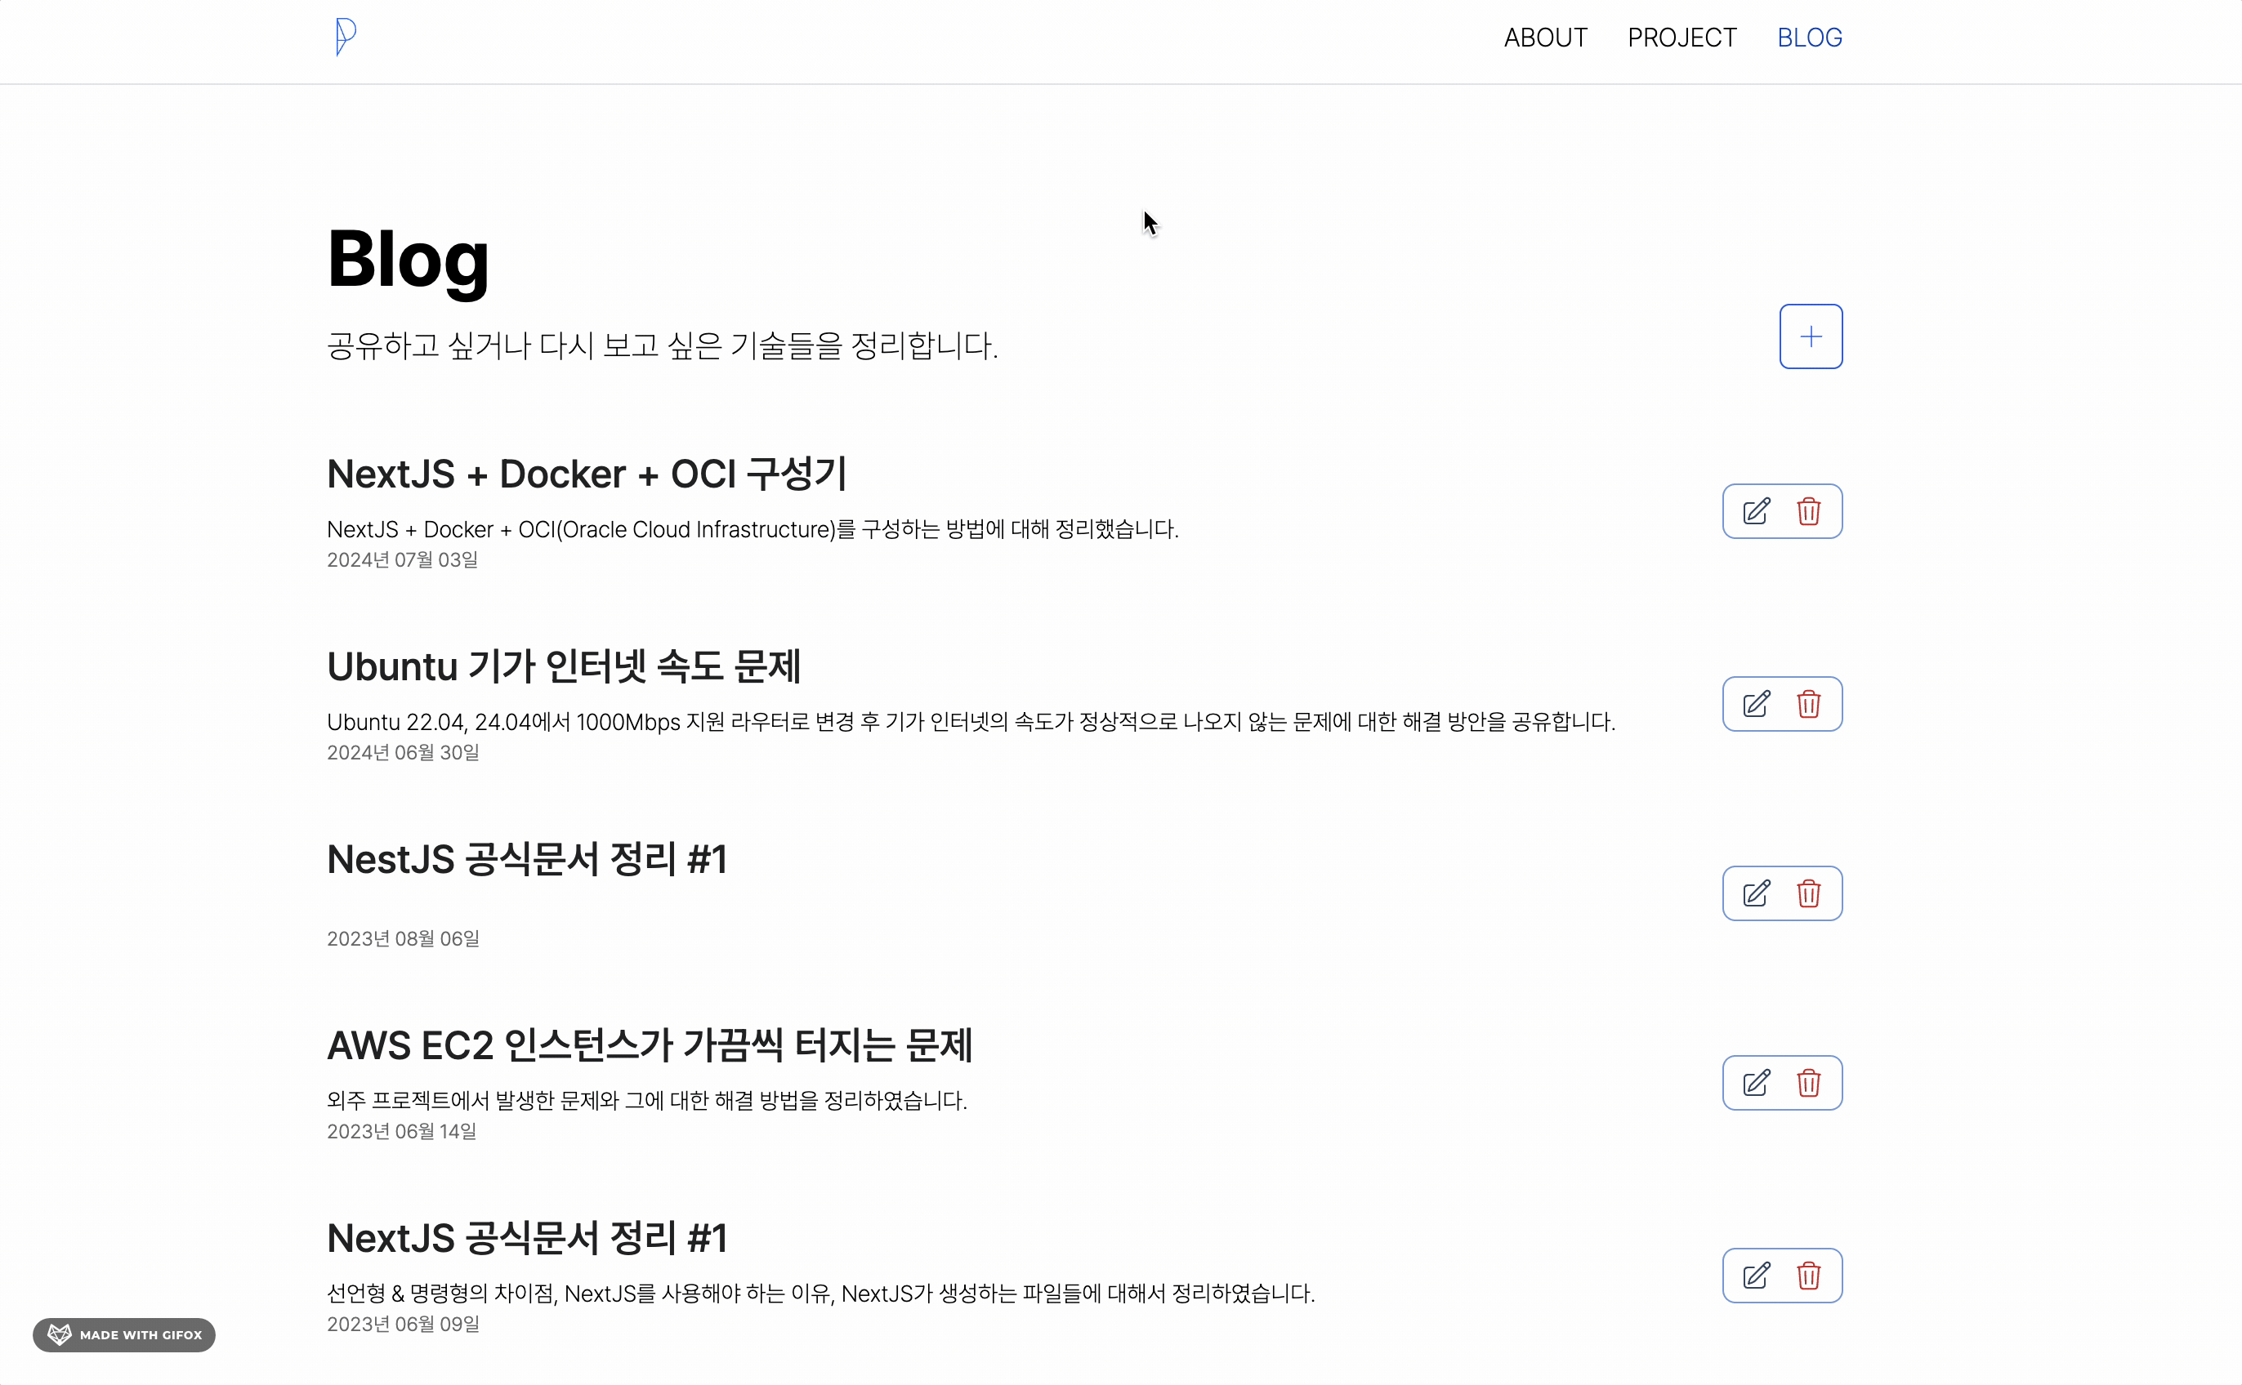The height and width of the screenshot is (1385, 2242).
Task: Edit the NextJS + Docker + OCI 구성기 post
Action: click(1756, 511)
